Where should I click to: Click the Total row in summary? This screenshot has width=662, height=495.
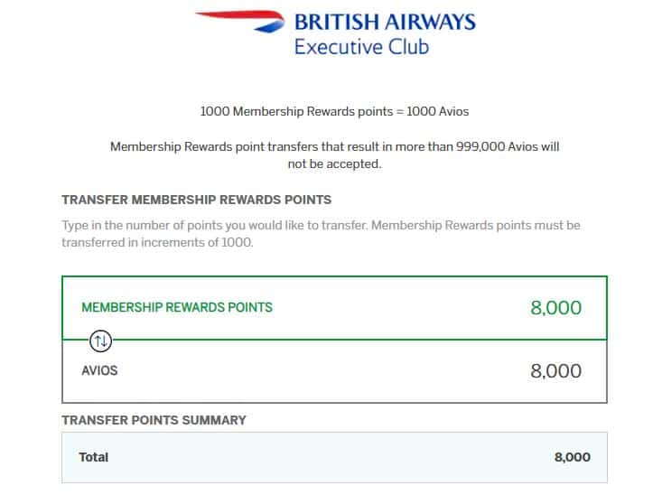coord(334,457)
